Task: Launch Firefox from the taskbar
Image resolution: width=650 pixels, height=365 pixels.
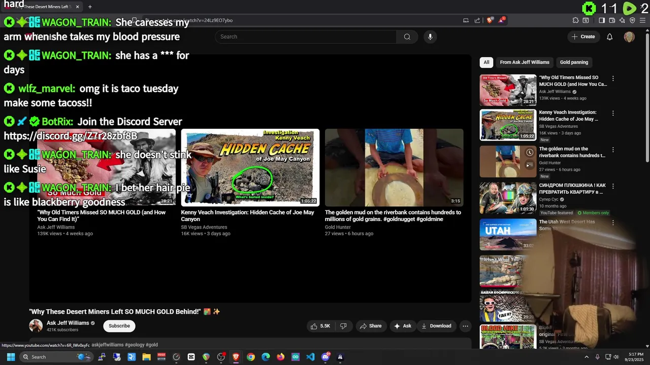Action: click(x=281, y=357)
